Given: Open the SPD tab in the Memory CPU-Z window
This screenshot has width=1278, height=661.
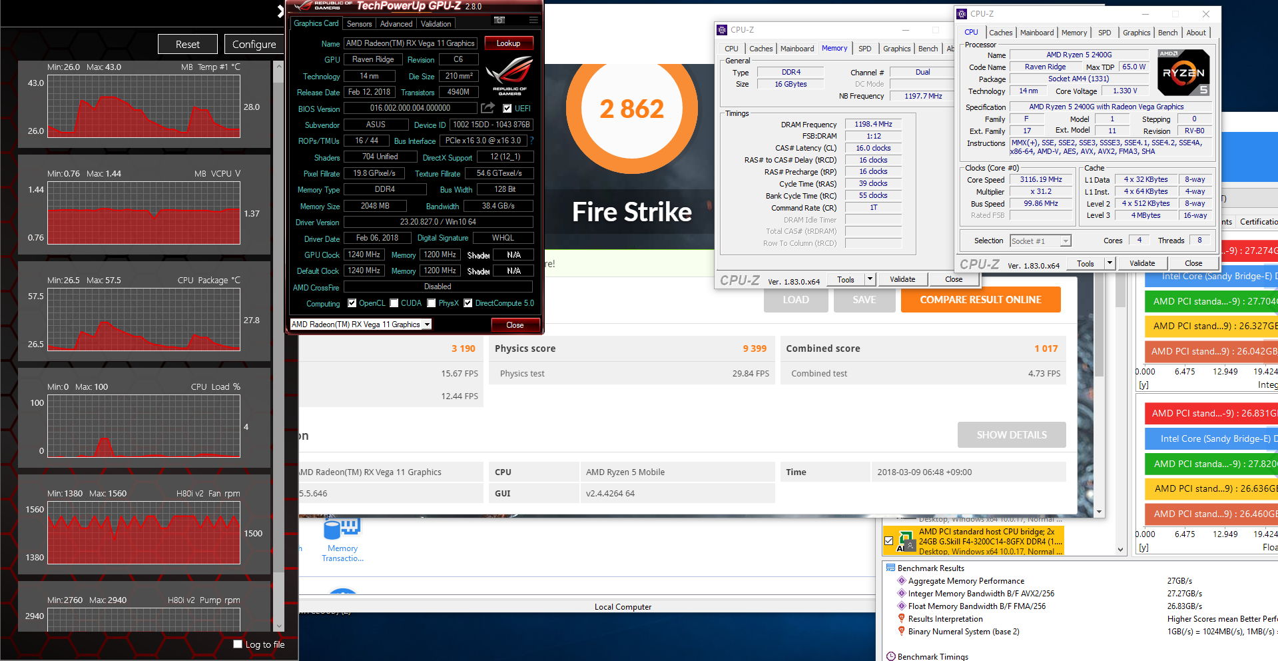Looking at the screenshot, I should point(865,49).
